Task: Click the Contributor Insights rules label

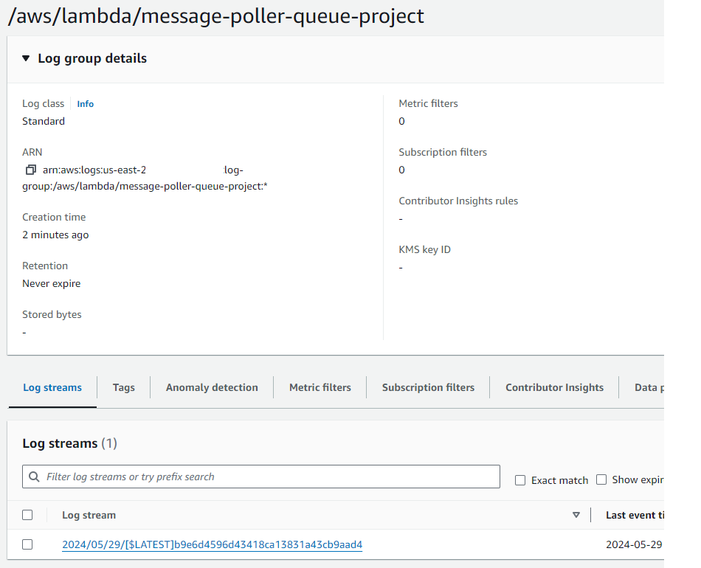Action: tap(458, 201)
